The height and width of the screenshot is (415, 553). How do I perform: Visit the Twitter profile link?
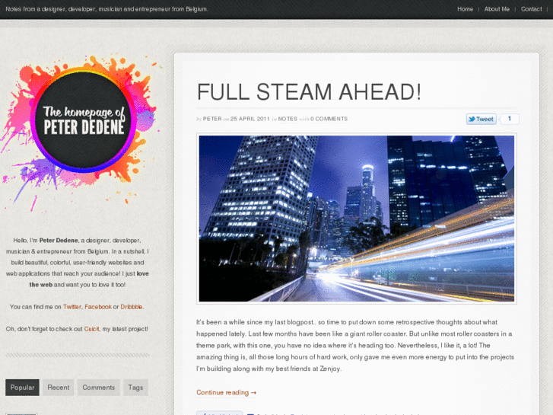(x=72, y=307)
